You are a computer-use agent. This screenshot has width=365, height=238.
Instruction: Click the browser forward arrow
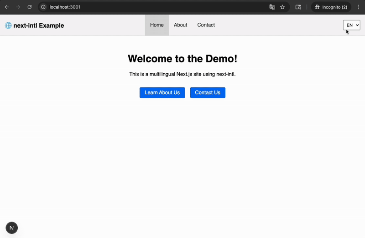pyautogui.click(x=18, y=7)
